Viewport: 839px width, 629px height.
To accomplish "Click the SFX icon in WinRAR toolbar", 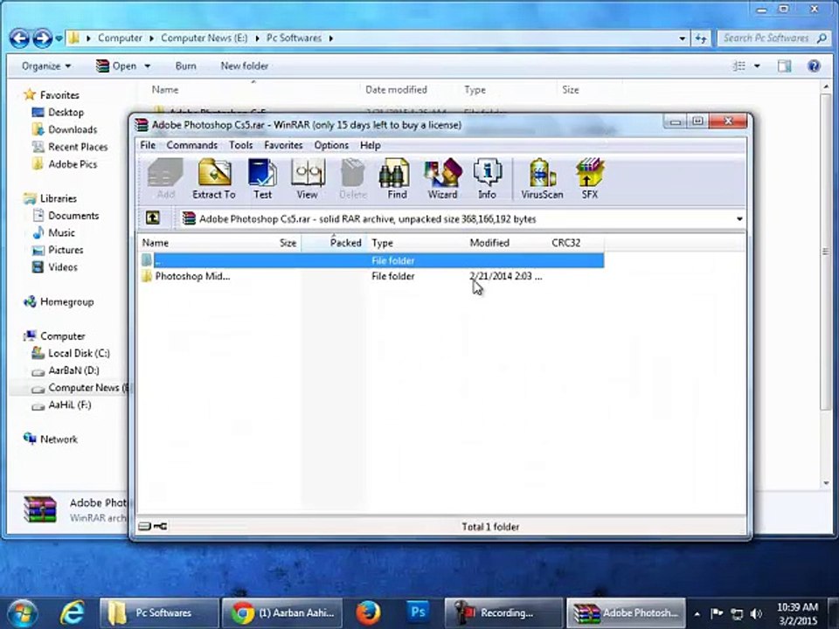I will click(590, 179).
